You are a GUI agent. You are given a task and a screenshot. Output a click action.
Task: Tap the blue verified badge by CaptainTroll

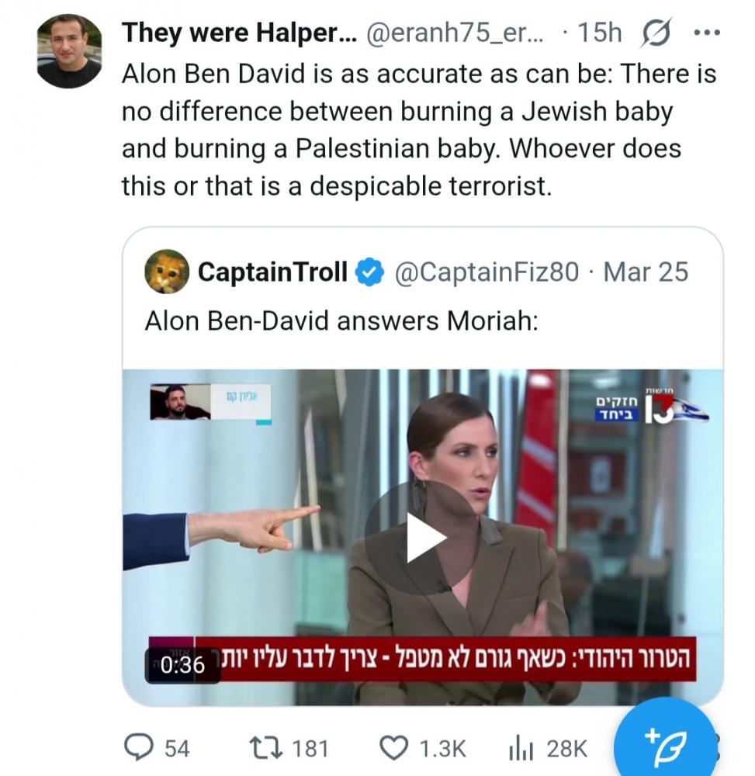tap(370, 272)
